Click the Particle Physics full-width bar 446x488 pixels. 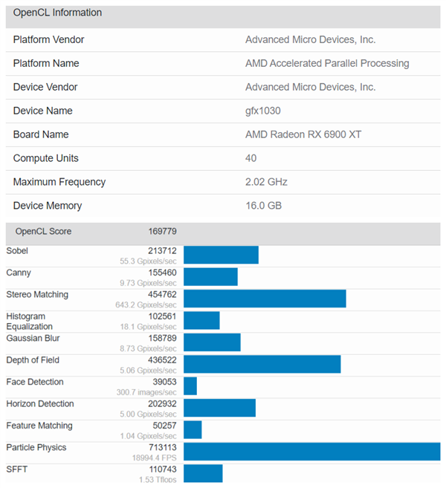311,452
